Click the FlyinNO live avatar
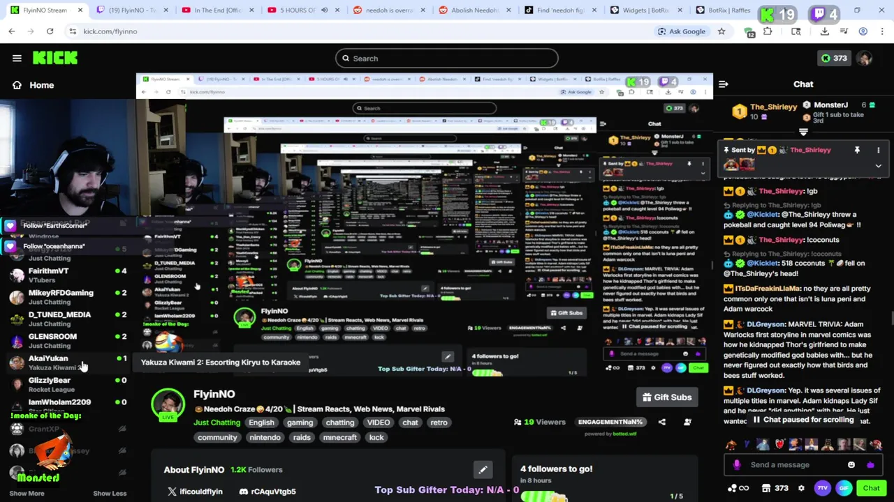The height and width of the screenshot is (502, 894). pos(168,405)
